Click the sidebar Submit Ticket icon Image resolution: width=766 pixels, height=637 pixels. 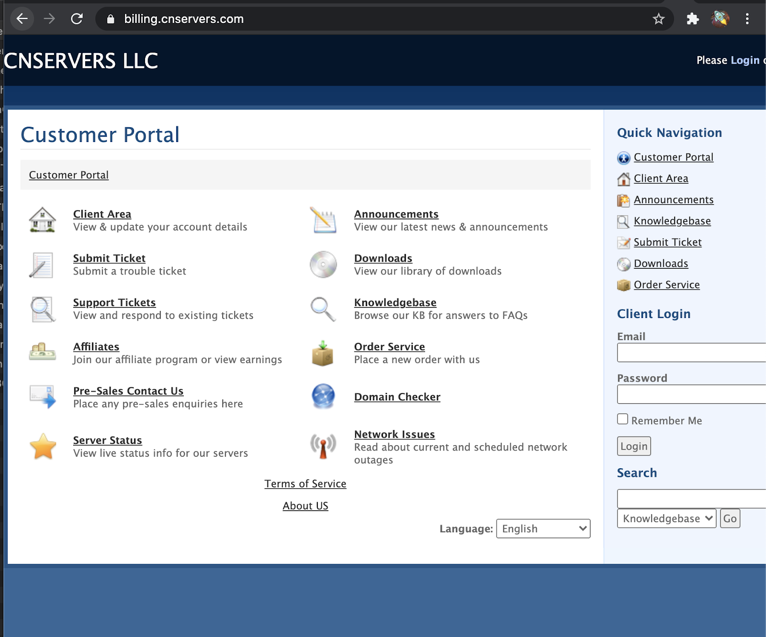point(623,243)
